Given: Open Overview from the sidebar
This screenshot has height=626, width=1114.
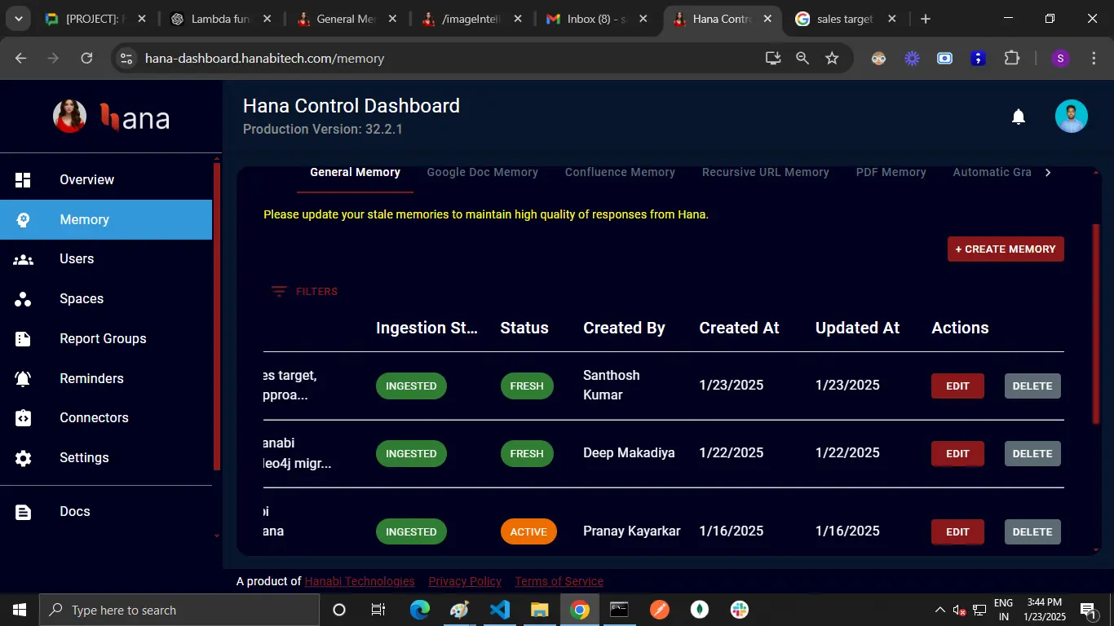Looking at the screenshot, I should pyautogui.click(x=86, y=179).
